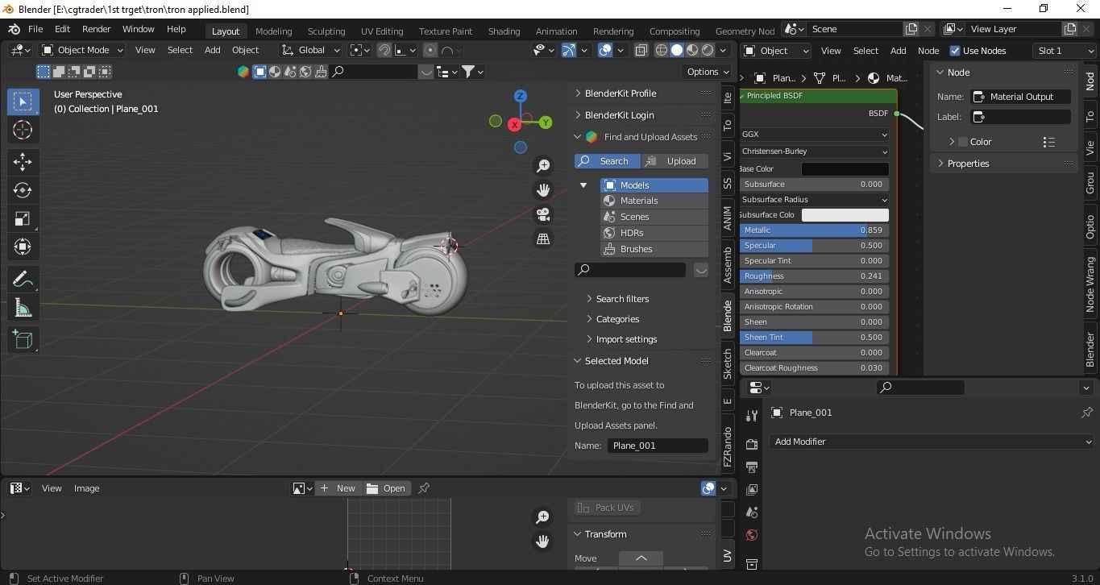Toggle the Use Nodes checkbox
The height and width of the screenshot is (585, 1100).
[x=955, y=51]
